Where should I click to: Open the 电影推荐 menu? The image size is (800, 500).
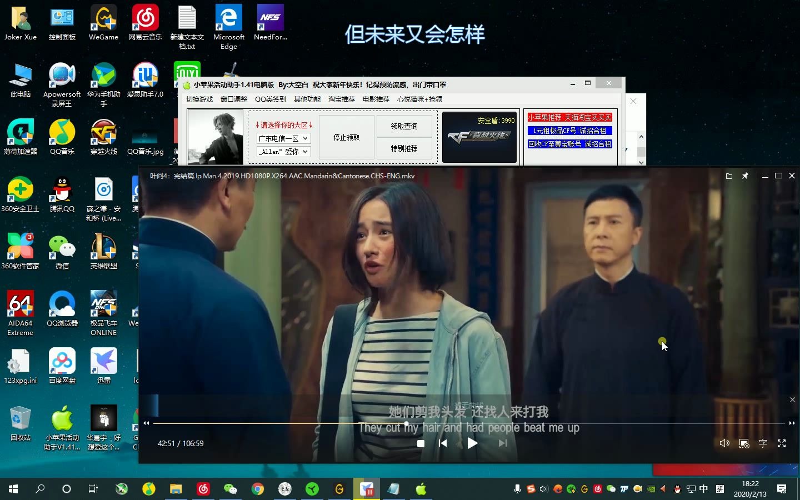[x=376, y=99]
